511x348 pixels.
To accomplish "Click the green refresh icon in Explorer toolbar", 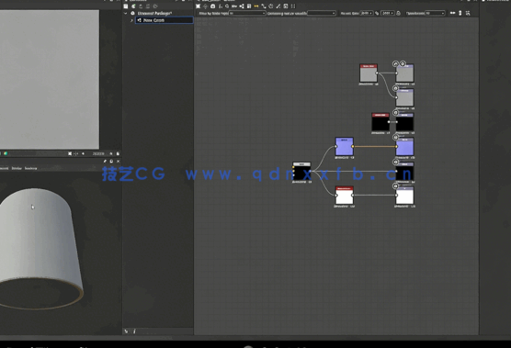I will point(133,6).
